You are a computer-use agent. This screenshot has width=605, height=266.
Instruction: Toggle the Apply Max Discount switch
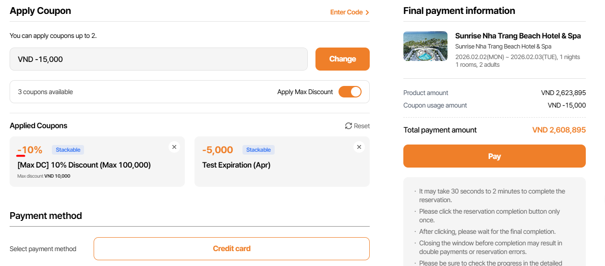(x=350, y=92)
